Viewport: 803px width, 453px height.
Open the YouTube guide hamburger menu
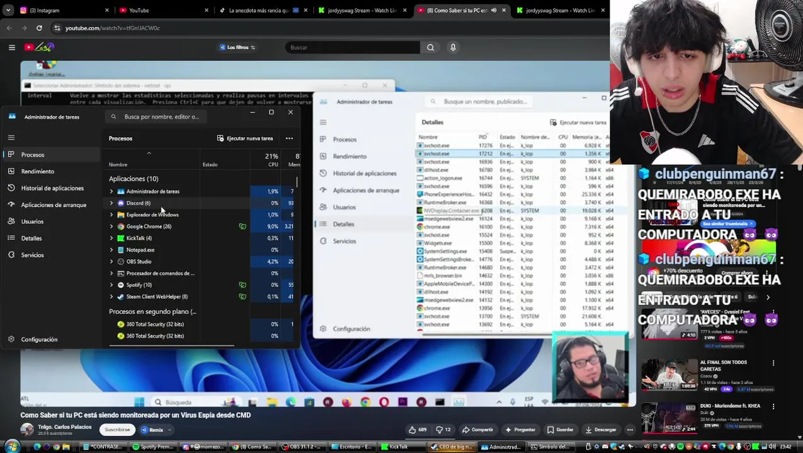(x=11, y=47)
